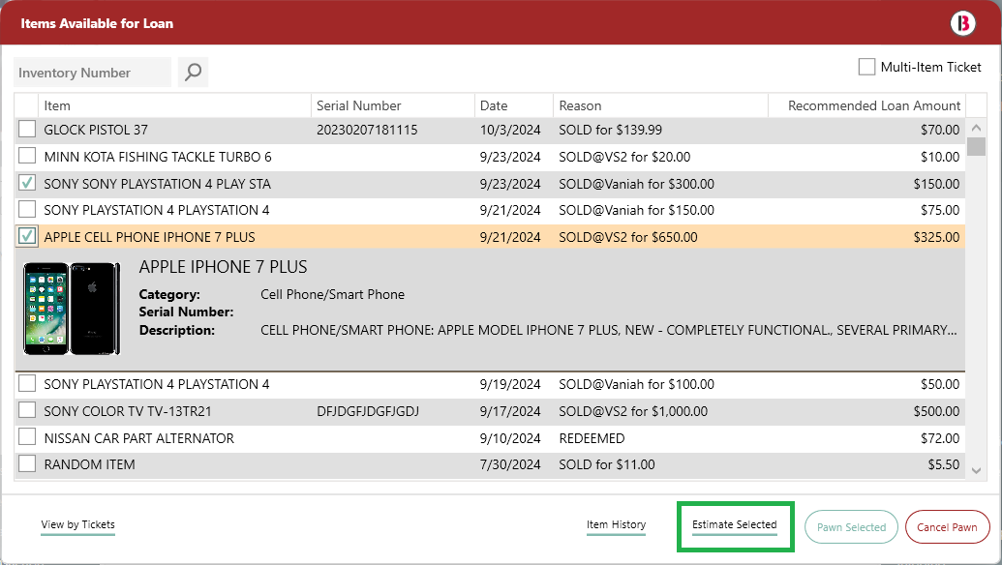This screenshot has width=1002, height=565.
Task: Click SOLD@VS2 for $1,000.00 reason cell
Action: 633,411
